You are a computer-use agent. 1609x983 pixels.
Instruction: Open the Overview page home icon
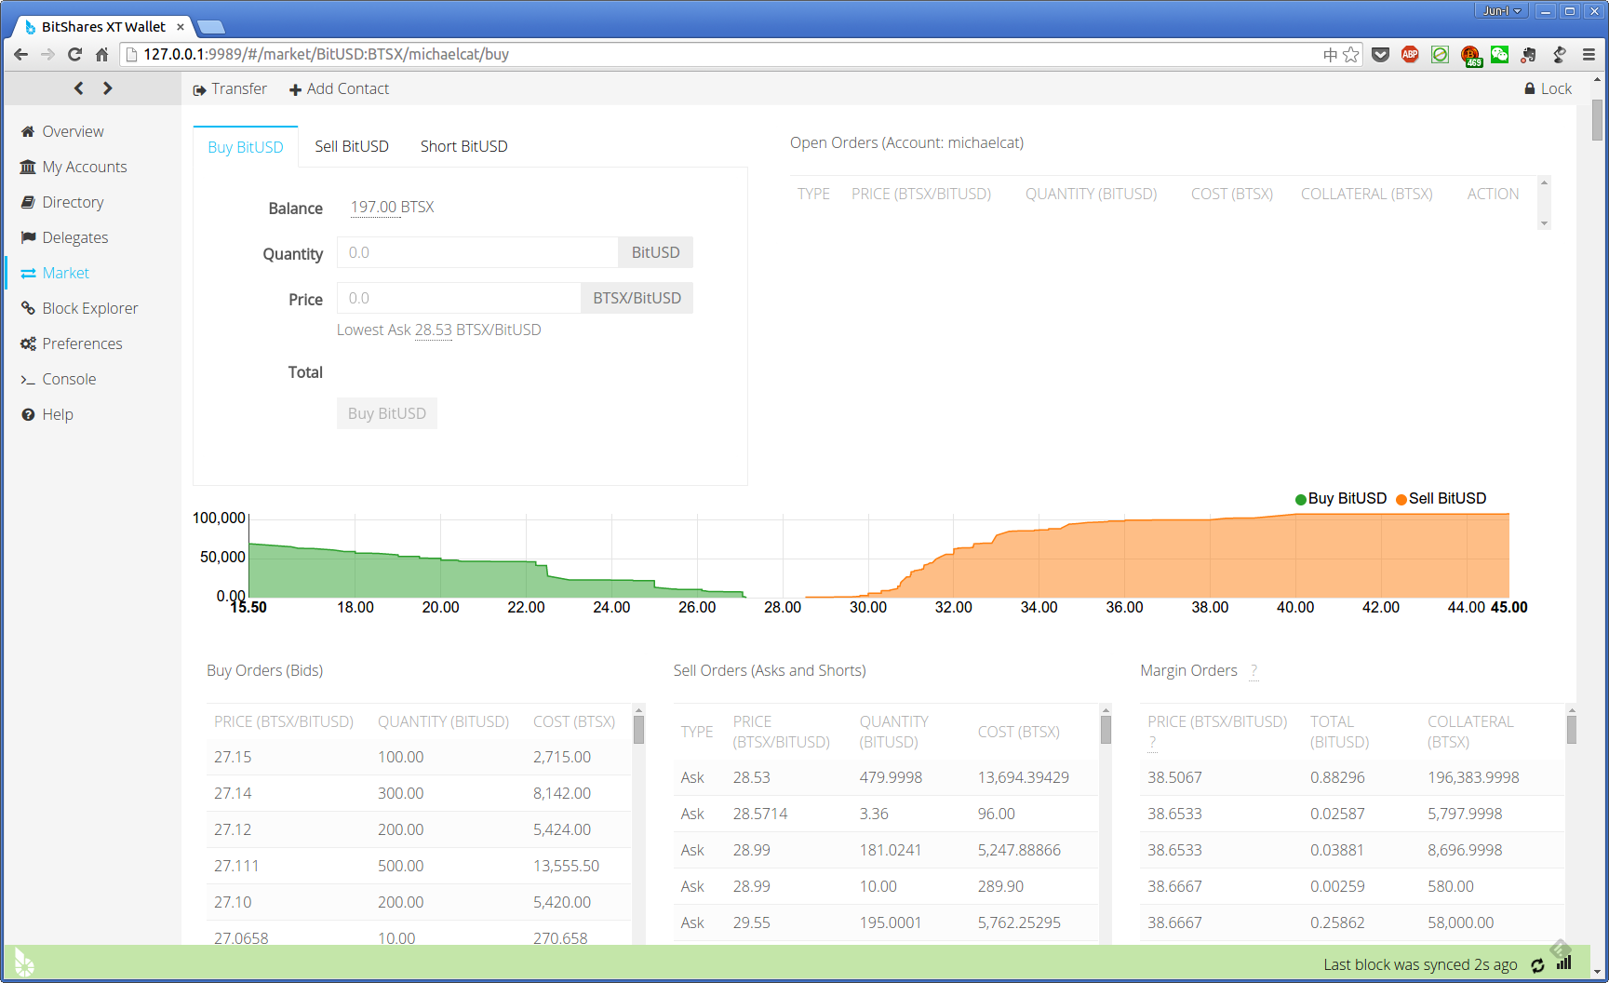pos(28,131)
